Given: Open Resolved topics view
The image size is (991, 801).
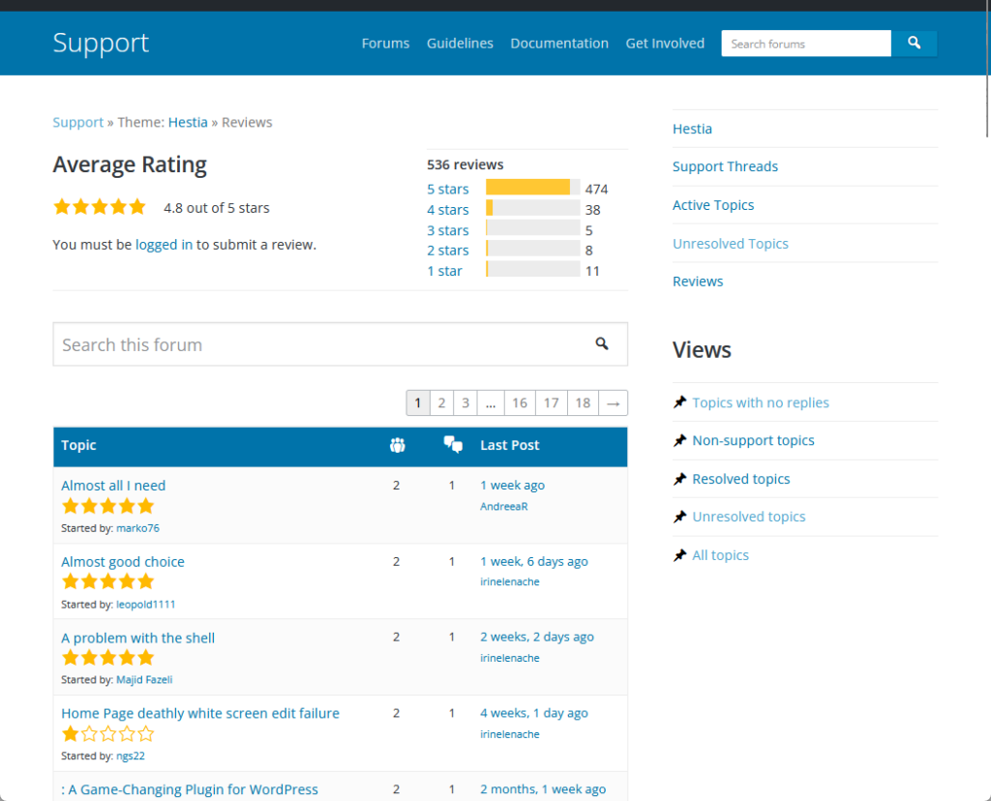Looking at the screenshot, I should [740, 480].
